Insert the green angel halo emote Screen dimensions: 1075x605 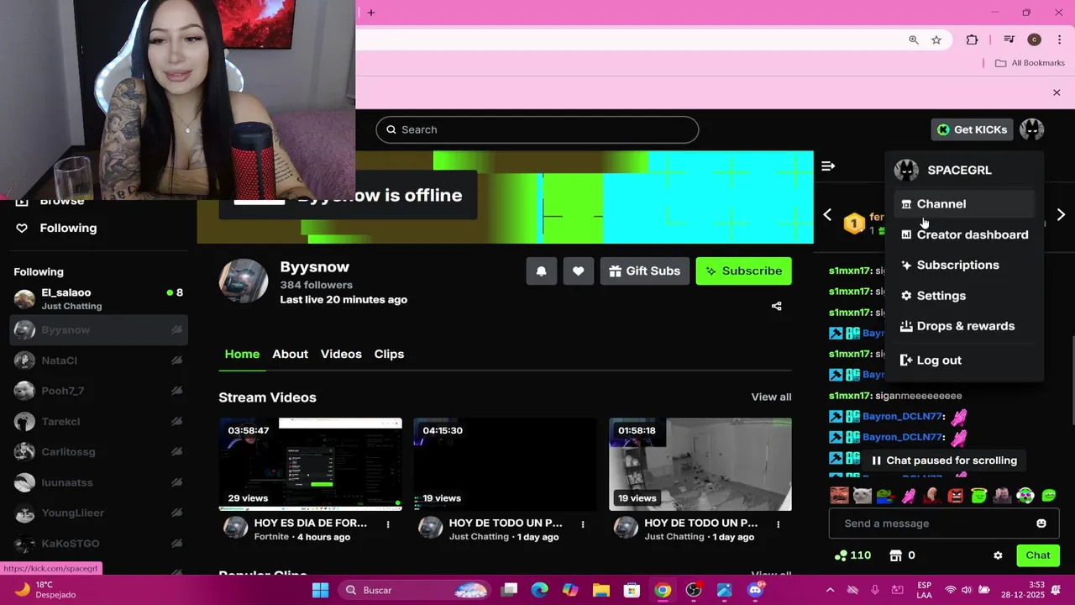tap(978, 496)
